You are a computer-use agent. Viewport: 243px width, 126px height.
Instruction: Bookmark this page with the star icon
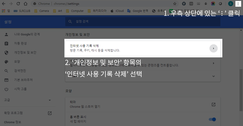pyautogui.click(x=175, y=4)
